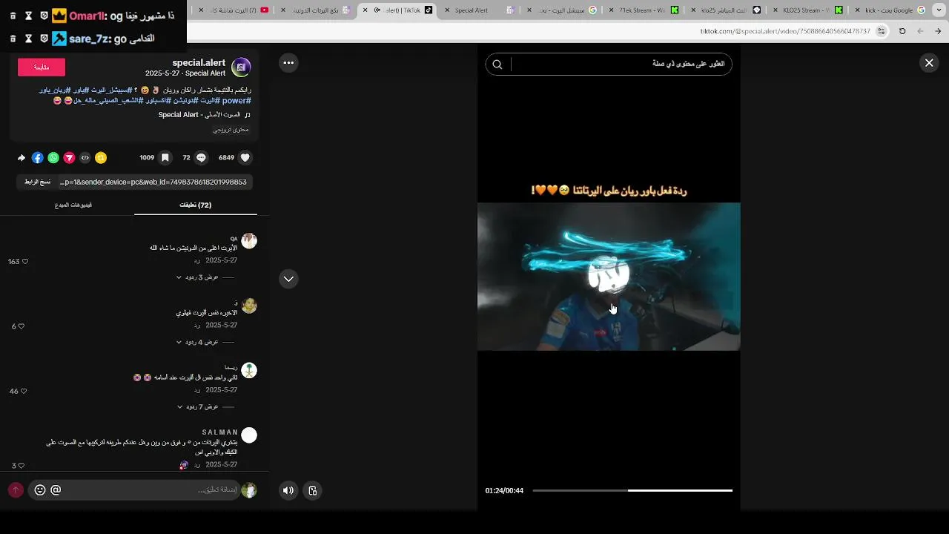Click the promotional content label
Viewport: 949px width, 534px height.
(x=231, y=130)
